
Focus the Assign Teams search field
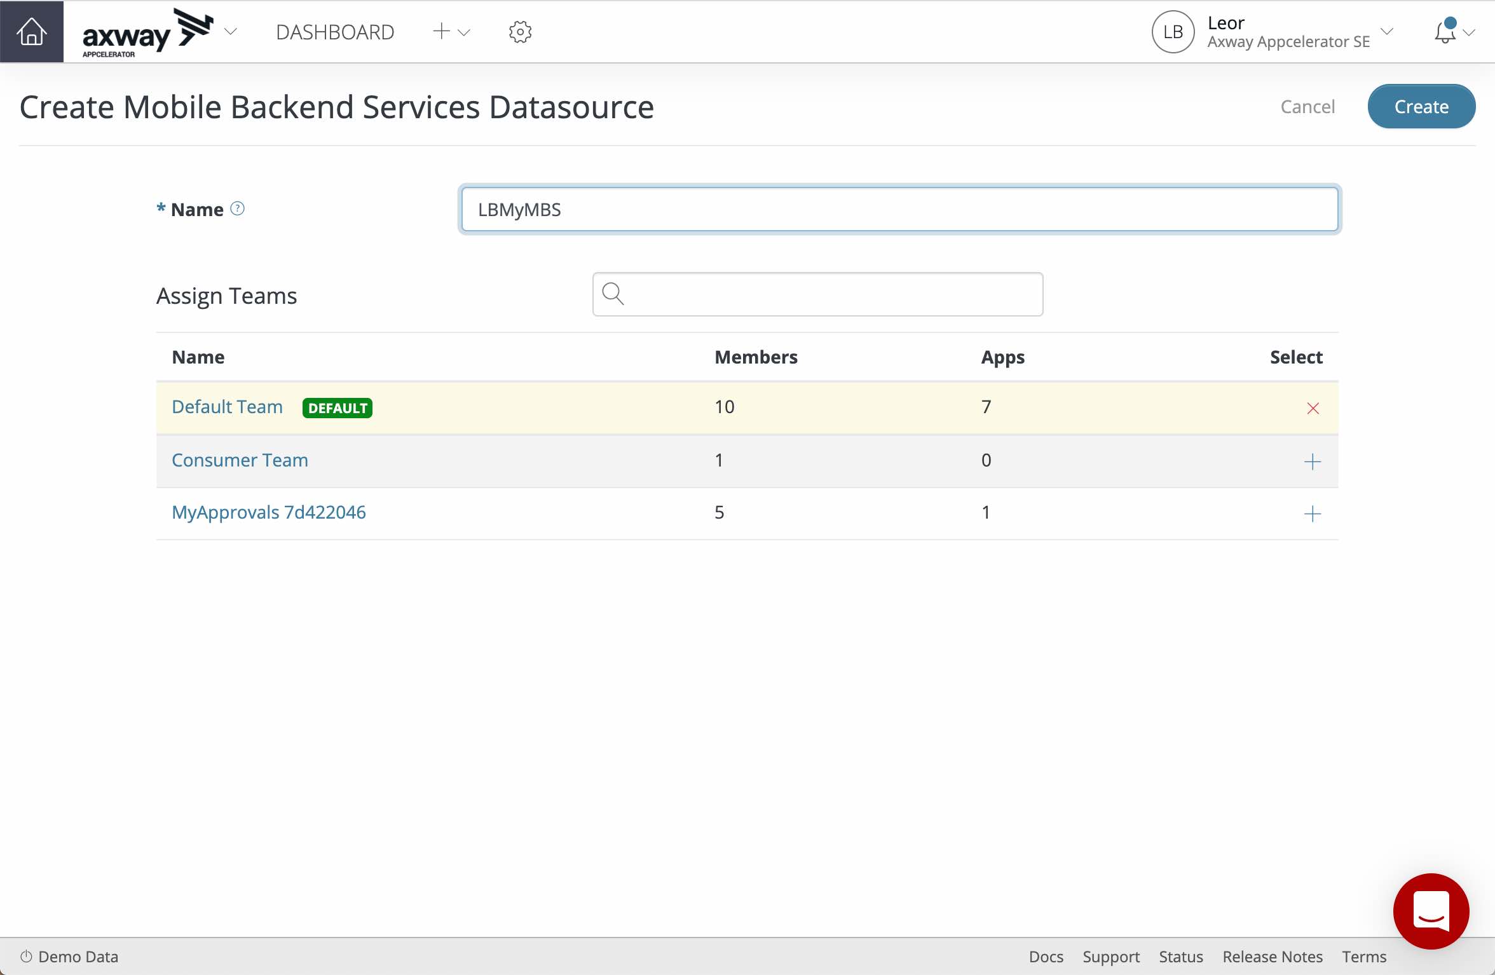point(817,294)
